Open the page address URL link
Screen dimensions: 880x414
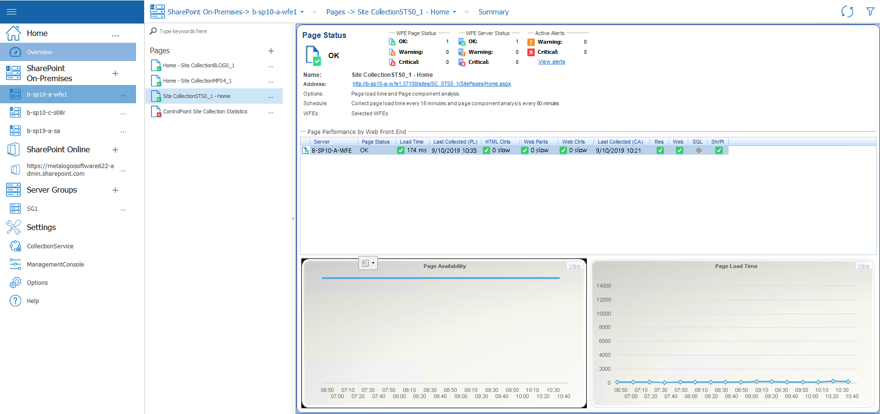tap(432, 84)
